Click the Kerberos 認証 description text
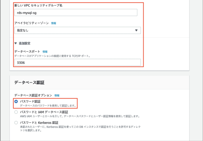 [80, 129]
